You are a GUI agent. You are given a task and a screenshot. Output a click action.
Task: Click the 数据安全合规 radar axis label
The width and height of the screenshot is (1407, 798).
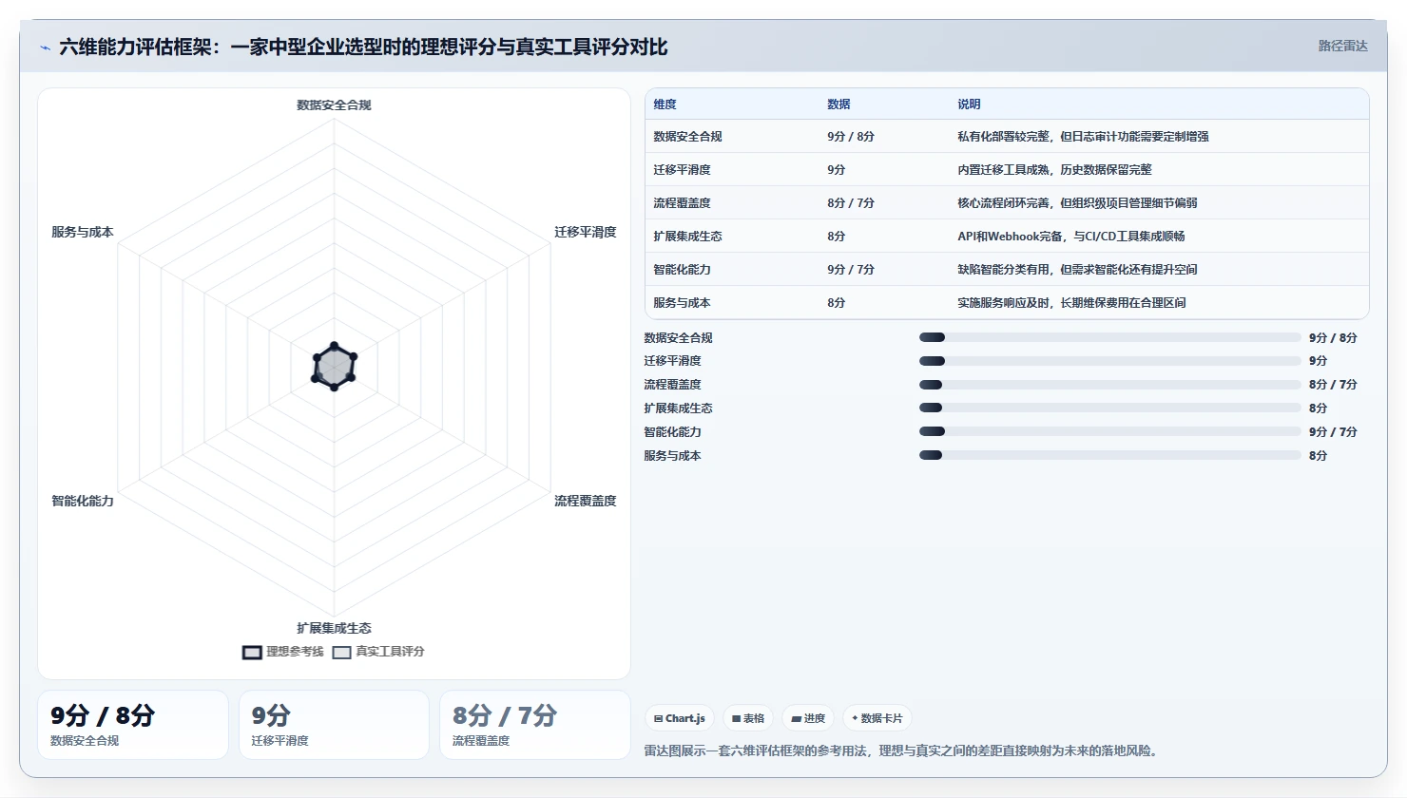point(334,105)
